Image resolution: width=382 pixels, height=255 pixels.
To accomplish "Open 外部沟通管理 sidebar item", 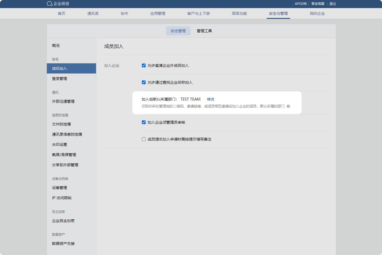I will click(63, 101).
